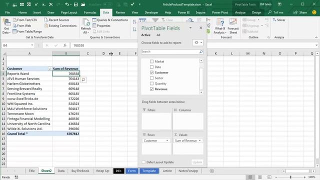
Task: Import data From Text/CSV
Action: [25, 20]
